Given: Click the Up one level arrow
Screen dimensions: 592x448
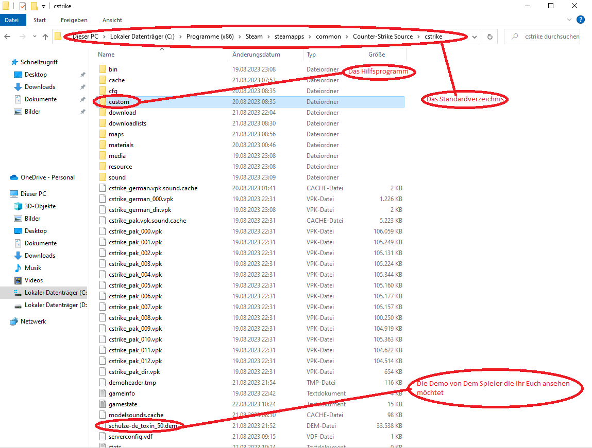Looking at the screenshot, I should click(45, 37).
